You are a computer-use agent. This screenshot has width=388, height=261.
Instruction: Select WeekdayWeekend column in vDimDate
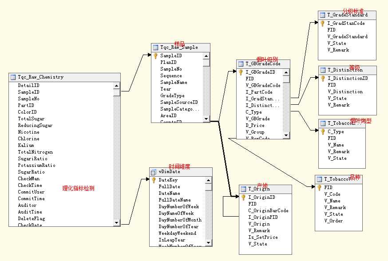[x=178, y=233]
